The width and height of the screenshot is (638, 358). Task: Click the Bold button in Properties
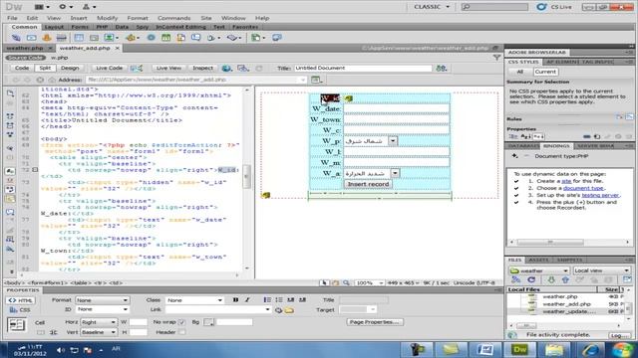point(235,300)
